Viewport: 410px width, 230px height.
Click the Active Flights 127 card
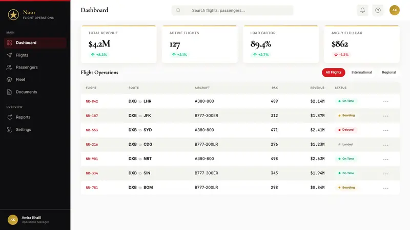200,44
